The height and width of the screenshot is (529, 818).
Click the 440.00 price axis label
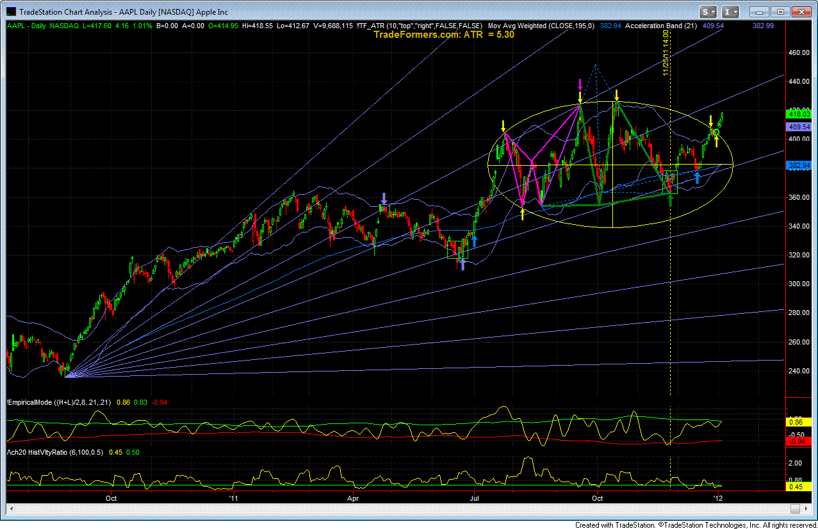[x=798, y=82]
